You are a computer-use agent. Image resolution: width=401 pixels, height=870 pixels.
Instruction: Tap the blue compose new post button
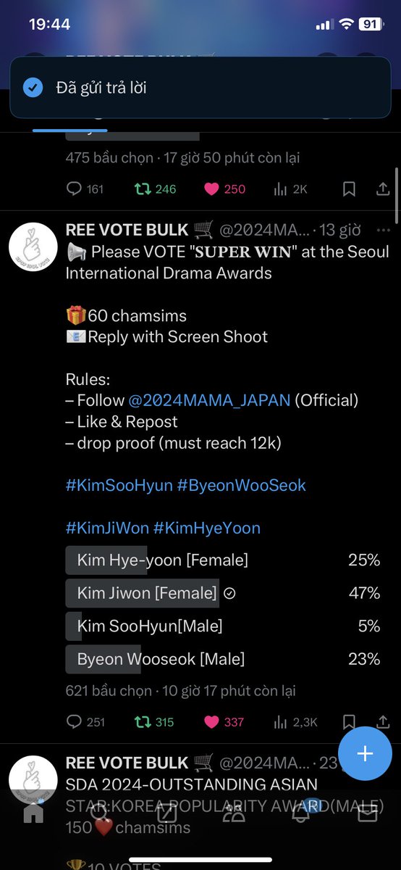[365, 753]
